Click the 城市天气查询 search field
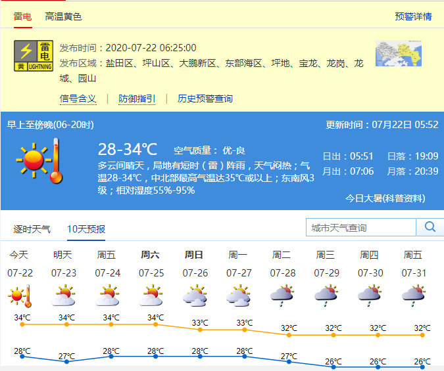 coord(361,227)
